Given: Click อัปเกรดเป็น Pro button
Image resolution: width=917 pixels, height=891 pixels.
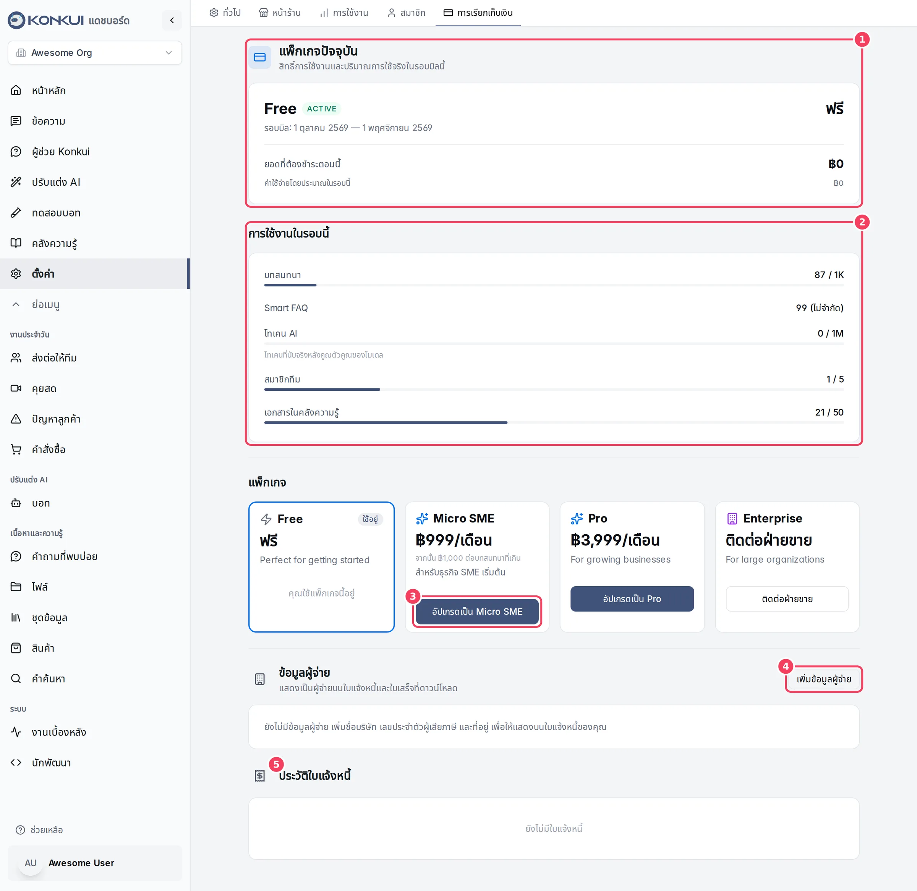Looking at the screenshot, I should (x=632, y=599).
